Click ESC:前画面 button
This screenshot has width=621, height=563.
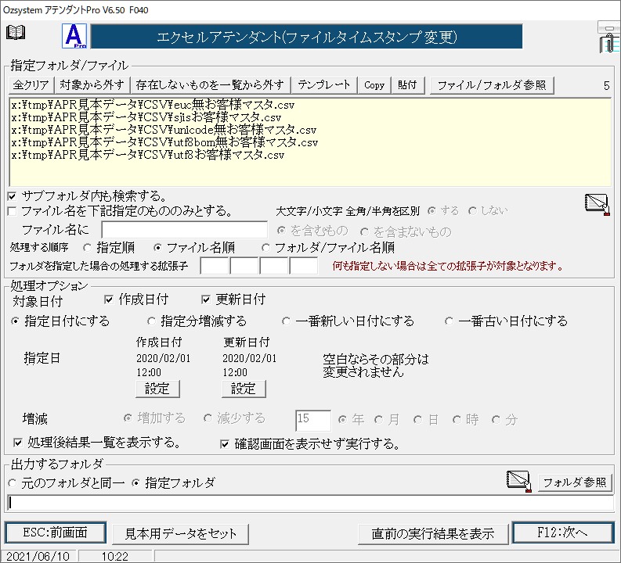[55, 533]
